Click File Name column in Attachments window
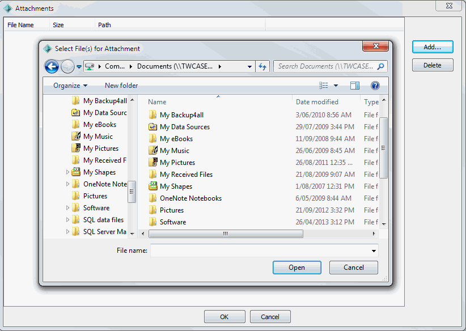This screenshot has width=466, height=331. pos(27,25)
